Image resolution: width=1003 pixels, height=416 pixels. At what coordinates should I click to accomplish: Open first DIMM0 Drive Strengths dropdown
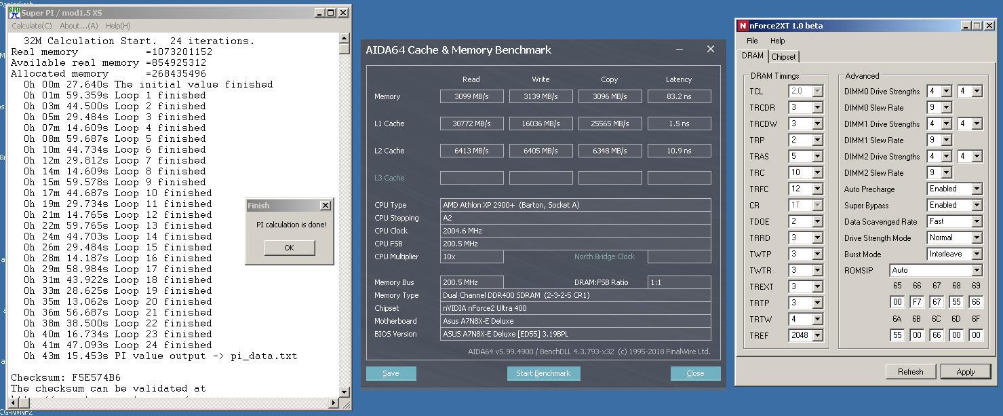point(946,91)
